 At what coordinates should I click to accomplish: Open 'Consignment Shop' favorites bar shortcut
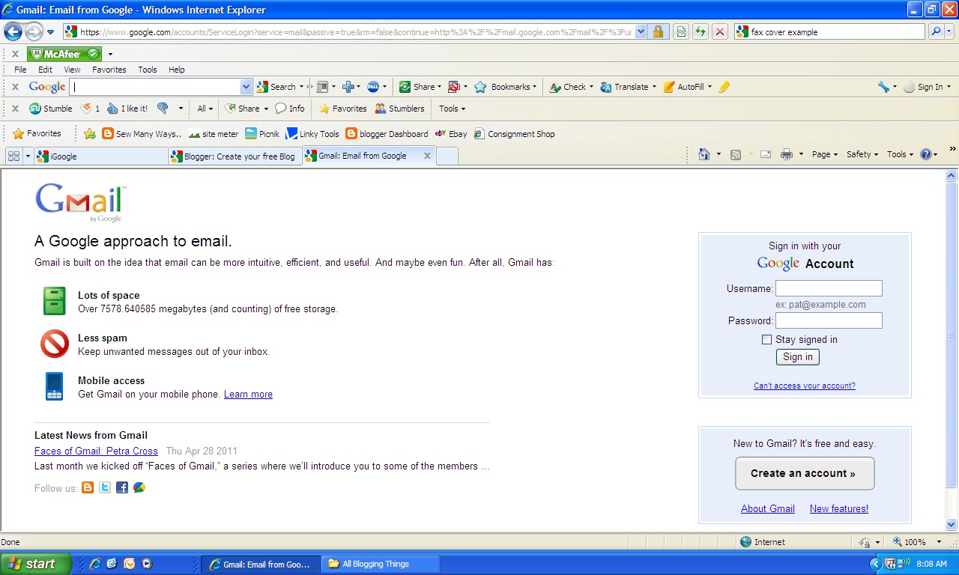[x=514, y=134]
